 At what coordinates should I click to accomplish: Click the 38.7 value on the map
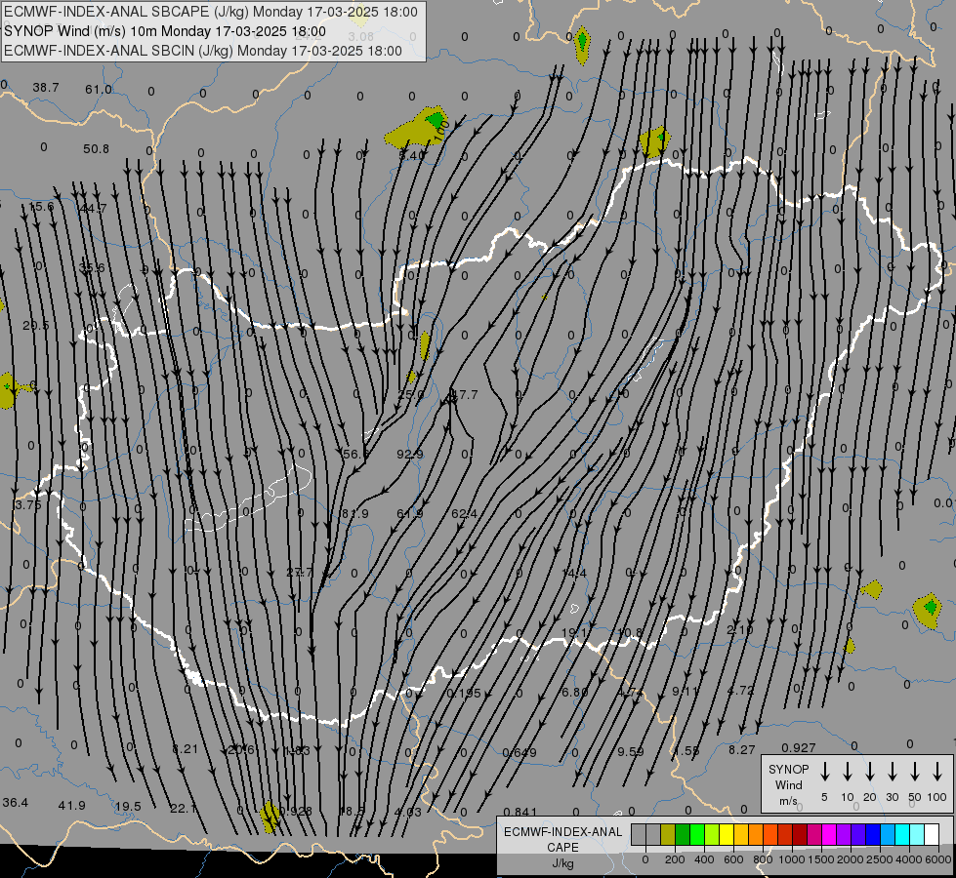click(x=46, y=88)
